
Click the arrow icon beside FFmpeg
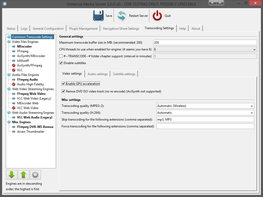[x=14, y=51]
